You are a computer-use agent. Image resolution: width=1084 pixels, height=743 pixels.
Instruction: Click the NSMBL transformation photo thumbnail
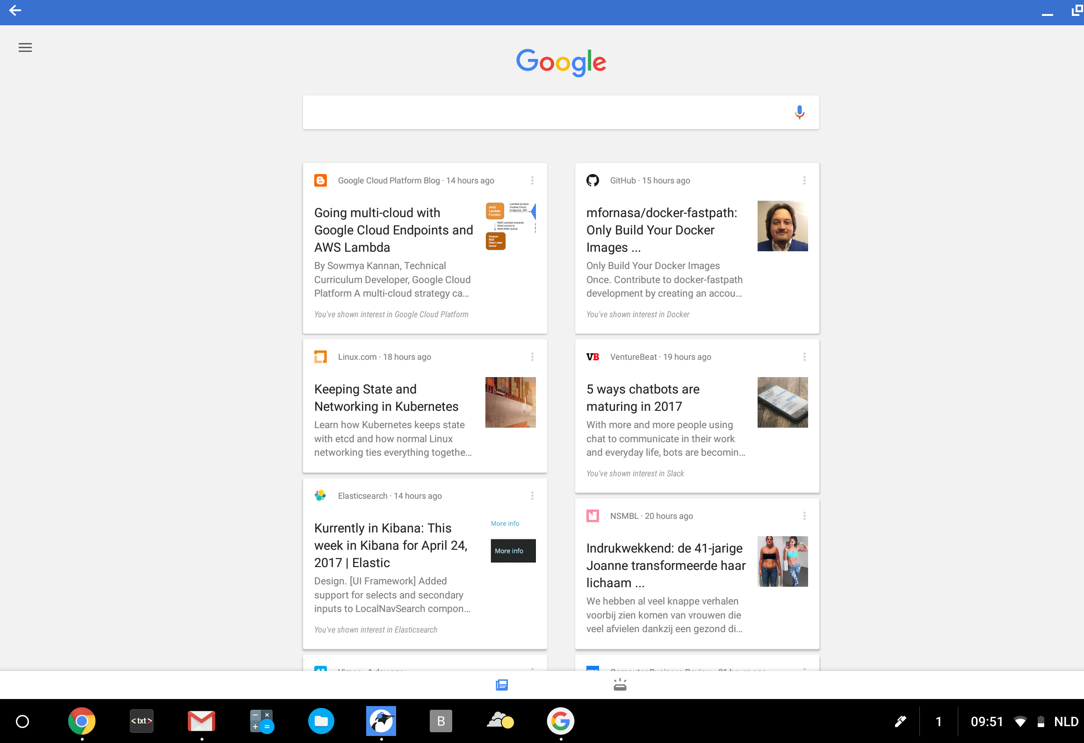(783, 561)
